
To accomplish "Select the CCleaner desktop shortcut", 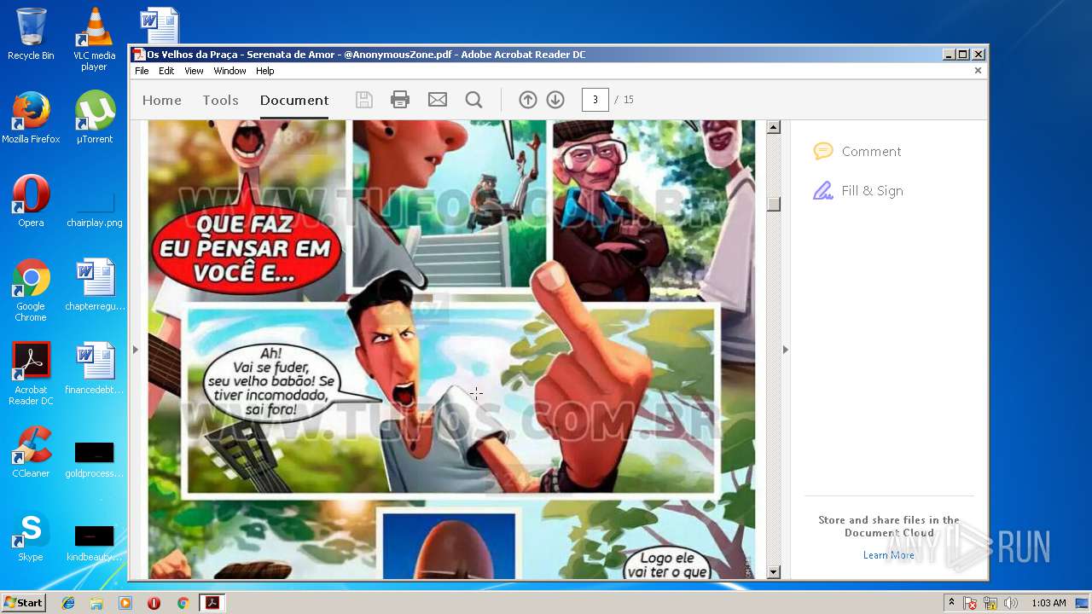I will click(31, 452).
